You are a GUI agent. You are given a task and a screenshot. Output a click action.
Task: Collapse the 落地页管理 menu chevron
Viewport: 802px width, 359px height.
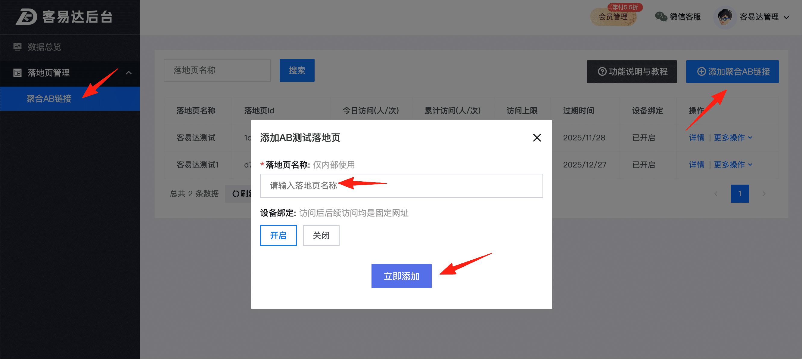(x=129, y=73)
